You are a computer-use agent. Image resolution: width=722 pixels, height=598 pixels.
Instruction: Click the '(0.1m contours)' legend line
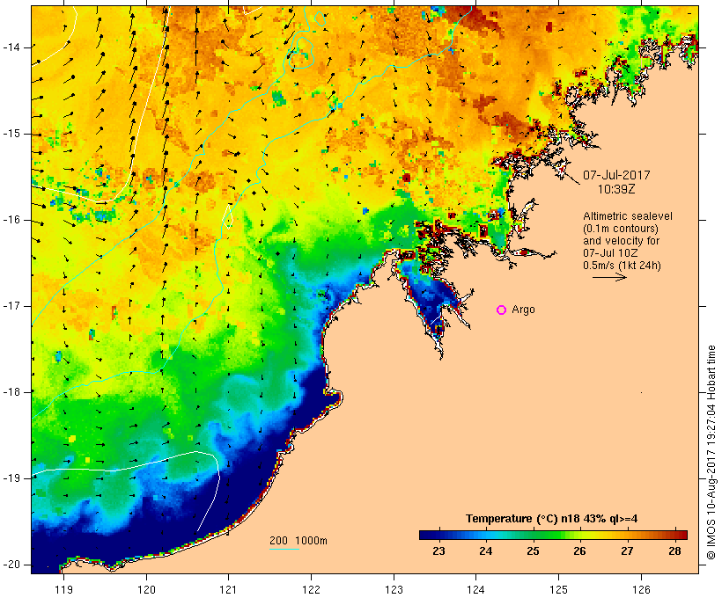point(621,229)
